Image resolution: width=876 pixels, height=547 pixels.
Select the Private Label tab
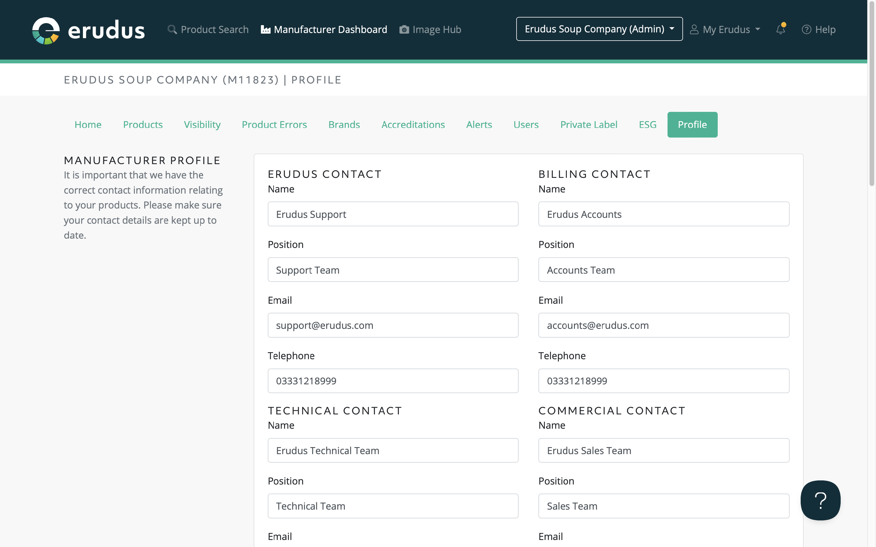[588, 124]
